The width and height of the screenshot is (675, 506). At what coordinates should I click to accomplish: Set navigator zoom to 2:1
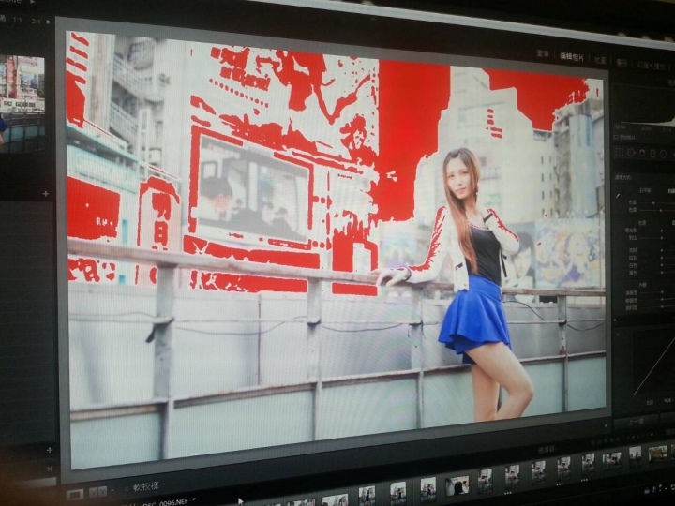pyautogui.click(x=37, y=21)
